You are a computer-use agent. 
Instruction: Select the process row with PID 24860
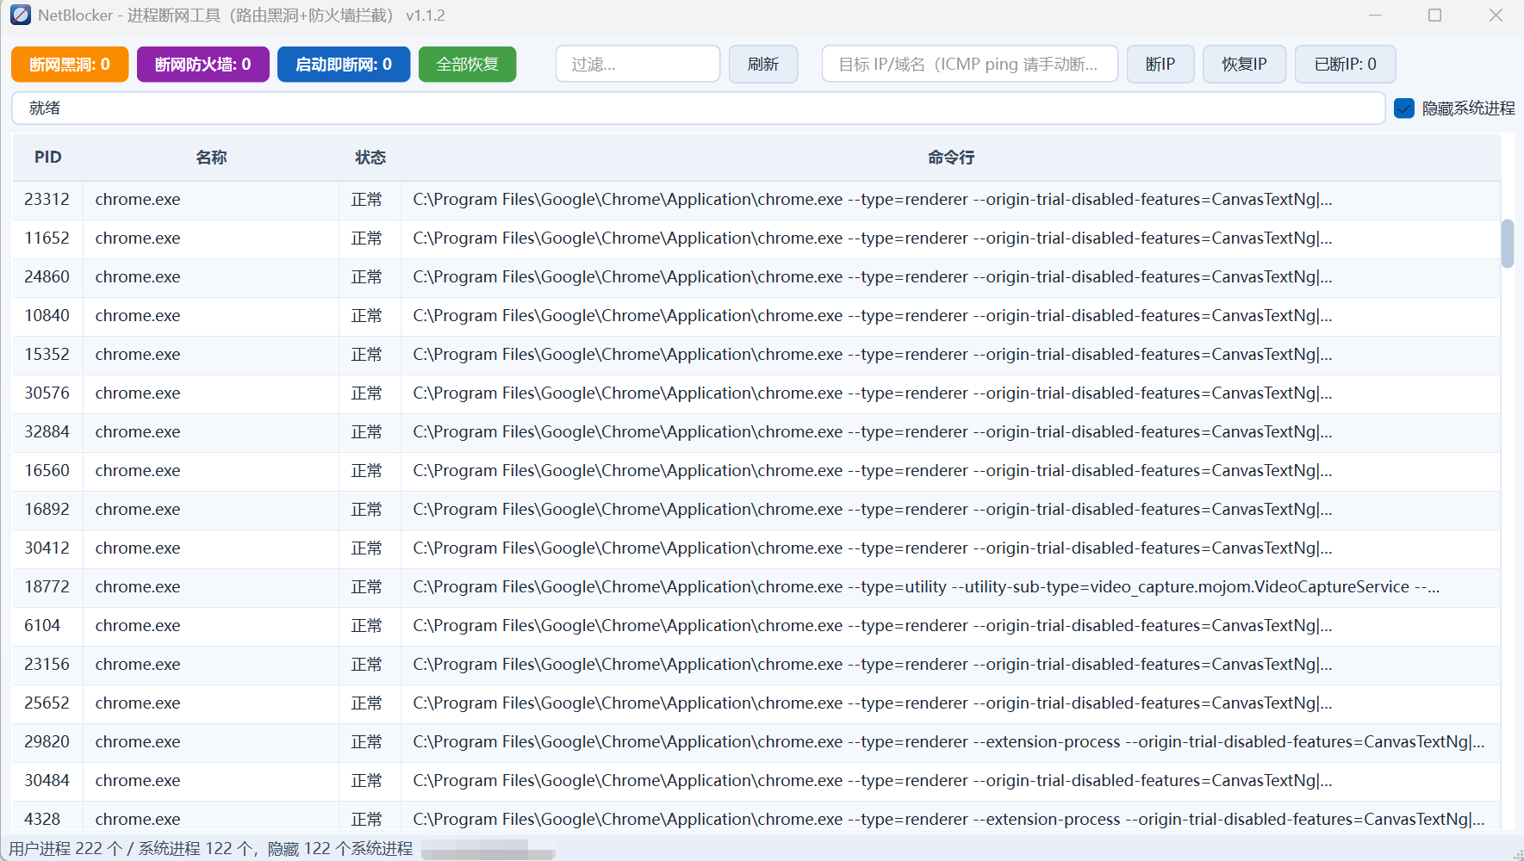756,277
